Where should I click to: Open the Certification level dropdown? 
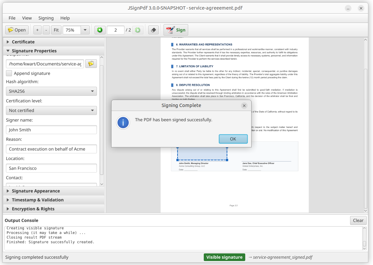click(x=51, y=110)
